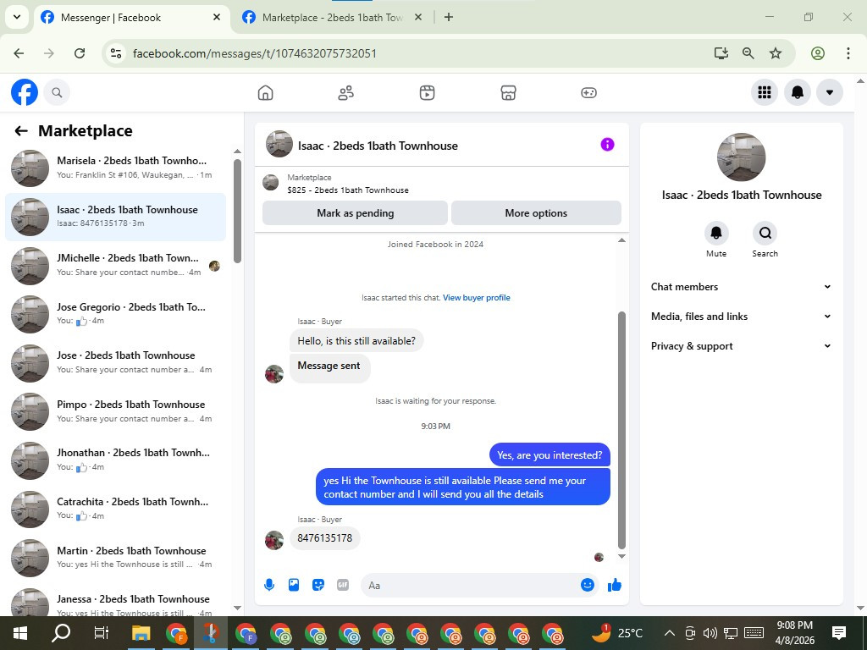Switch to the Marketplace browser tab
The height and width of the screenshot is (650, 867).
[x=332, y=18]
